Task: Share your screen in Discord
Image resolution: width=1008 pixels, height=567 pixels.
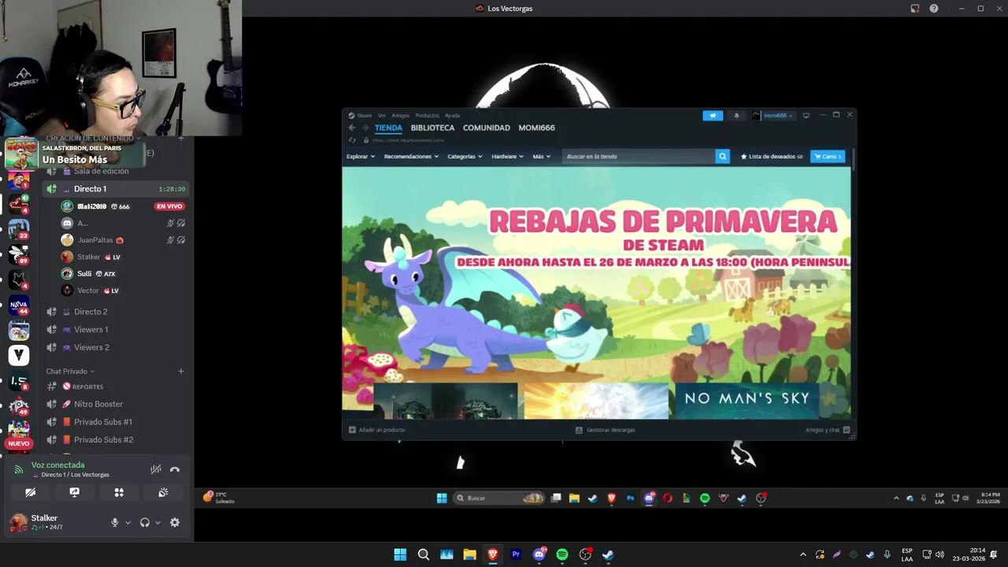Action: (x=75, y=492)
